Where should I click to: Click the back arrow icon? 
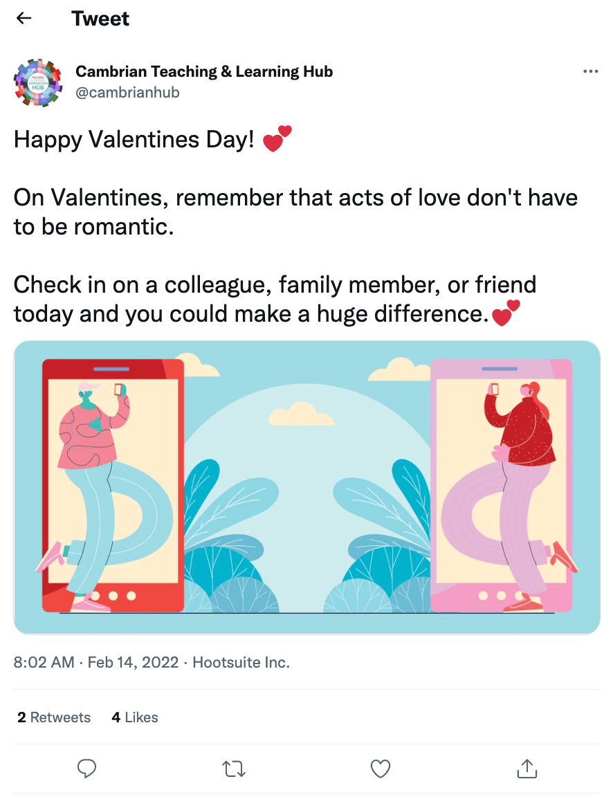pyautogui.click(x=24, y=19)
